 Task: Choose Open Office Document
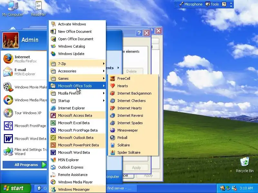[77, 39]
